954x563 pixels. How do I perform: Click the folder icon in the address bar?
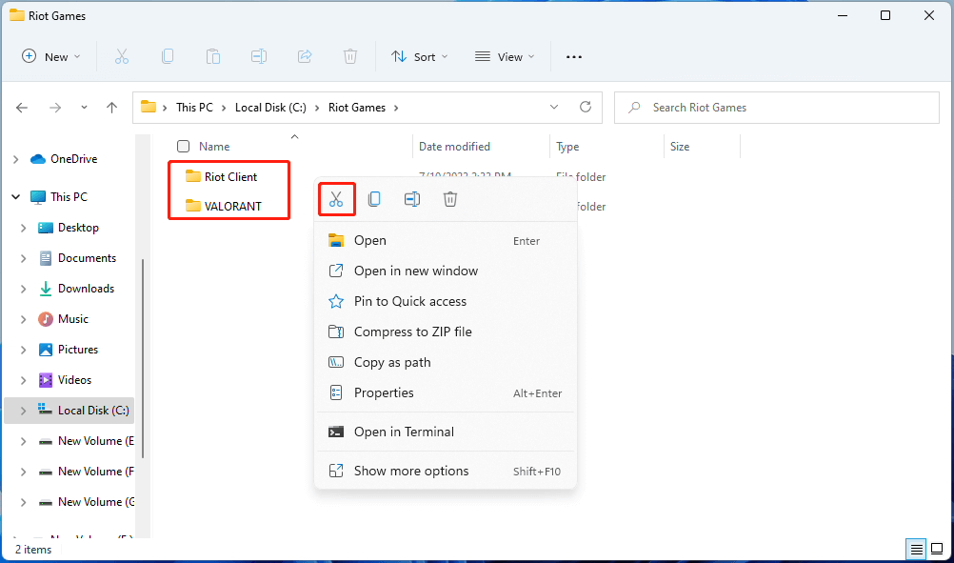coord(149,107)
